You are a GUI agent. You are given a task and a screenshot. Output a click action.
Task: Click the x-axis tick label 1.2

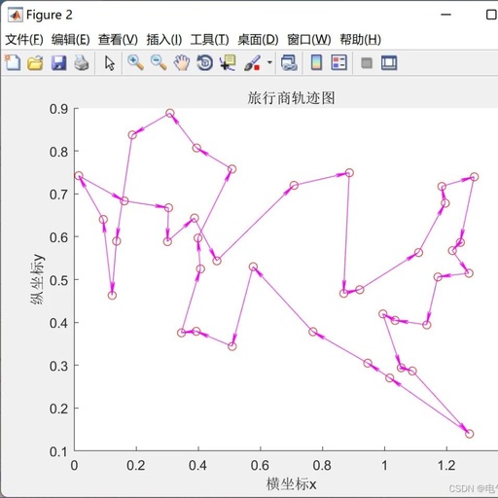pos(446,465)
